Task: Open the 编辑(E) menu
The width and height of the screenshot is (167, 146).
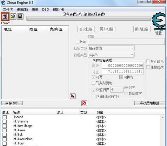Action: [x=23, y=10]
